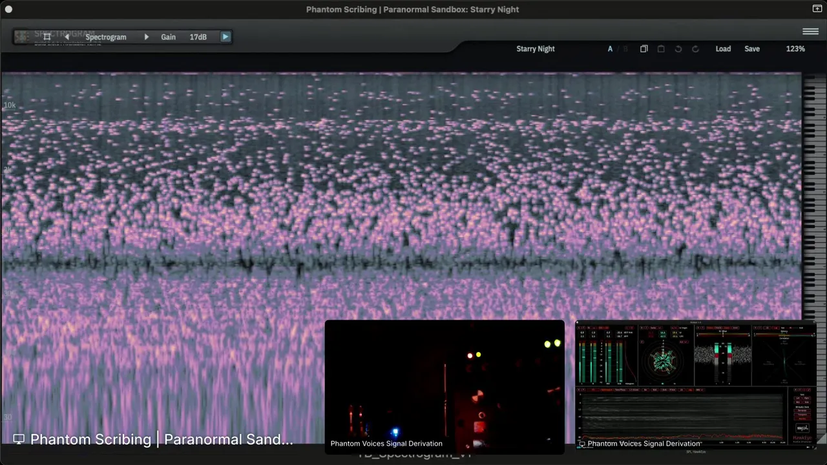827x465 pixels.
Task: Click the undo icon
Action: click(678, 48)
